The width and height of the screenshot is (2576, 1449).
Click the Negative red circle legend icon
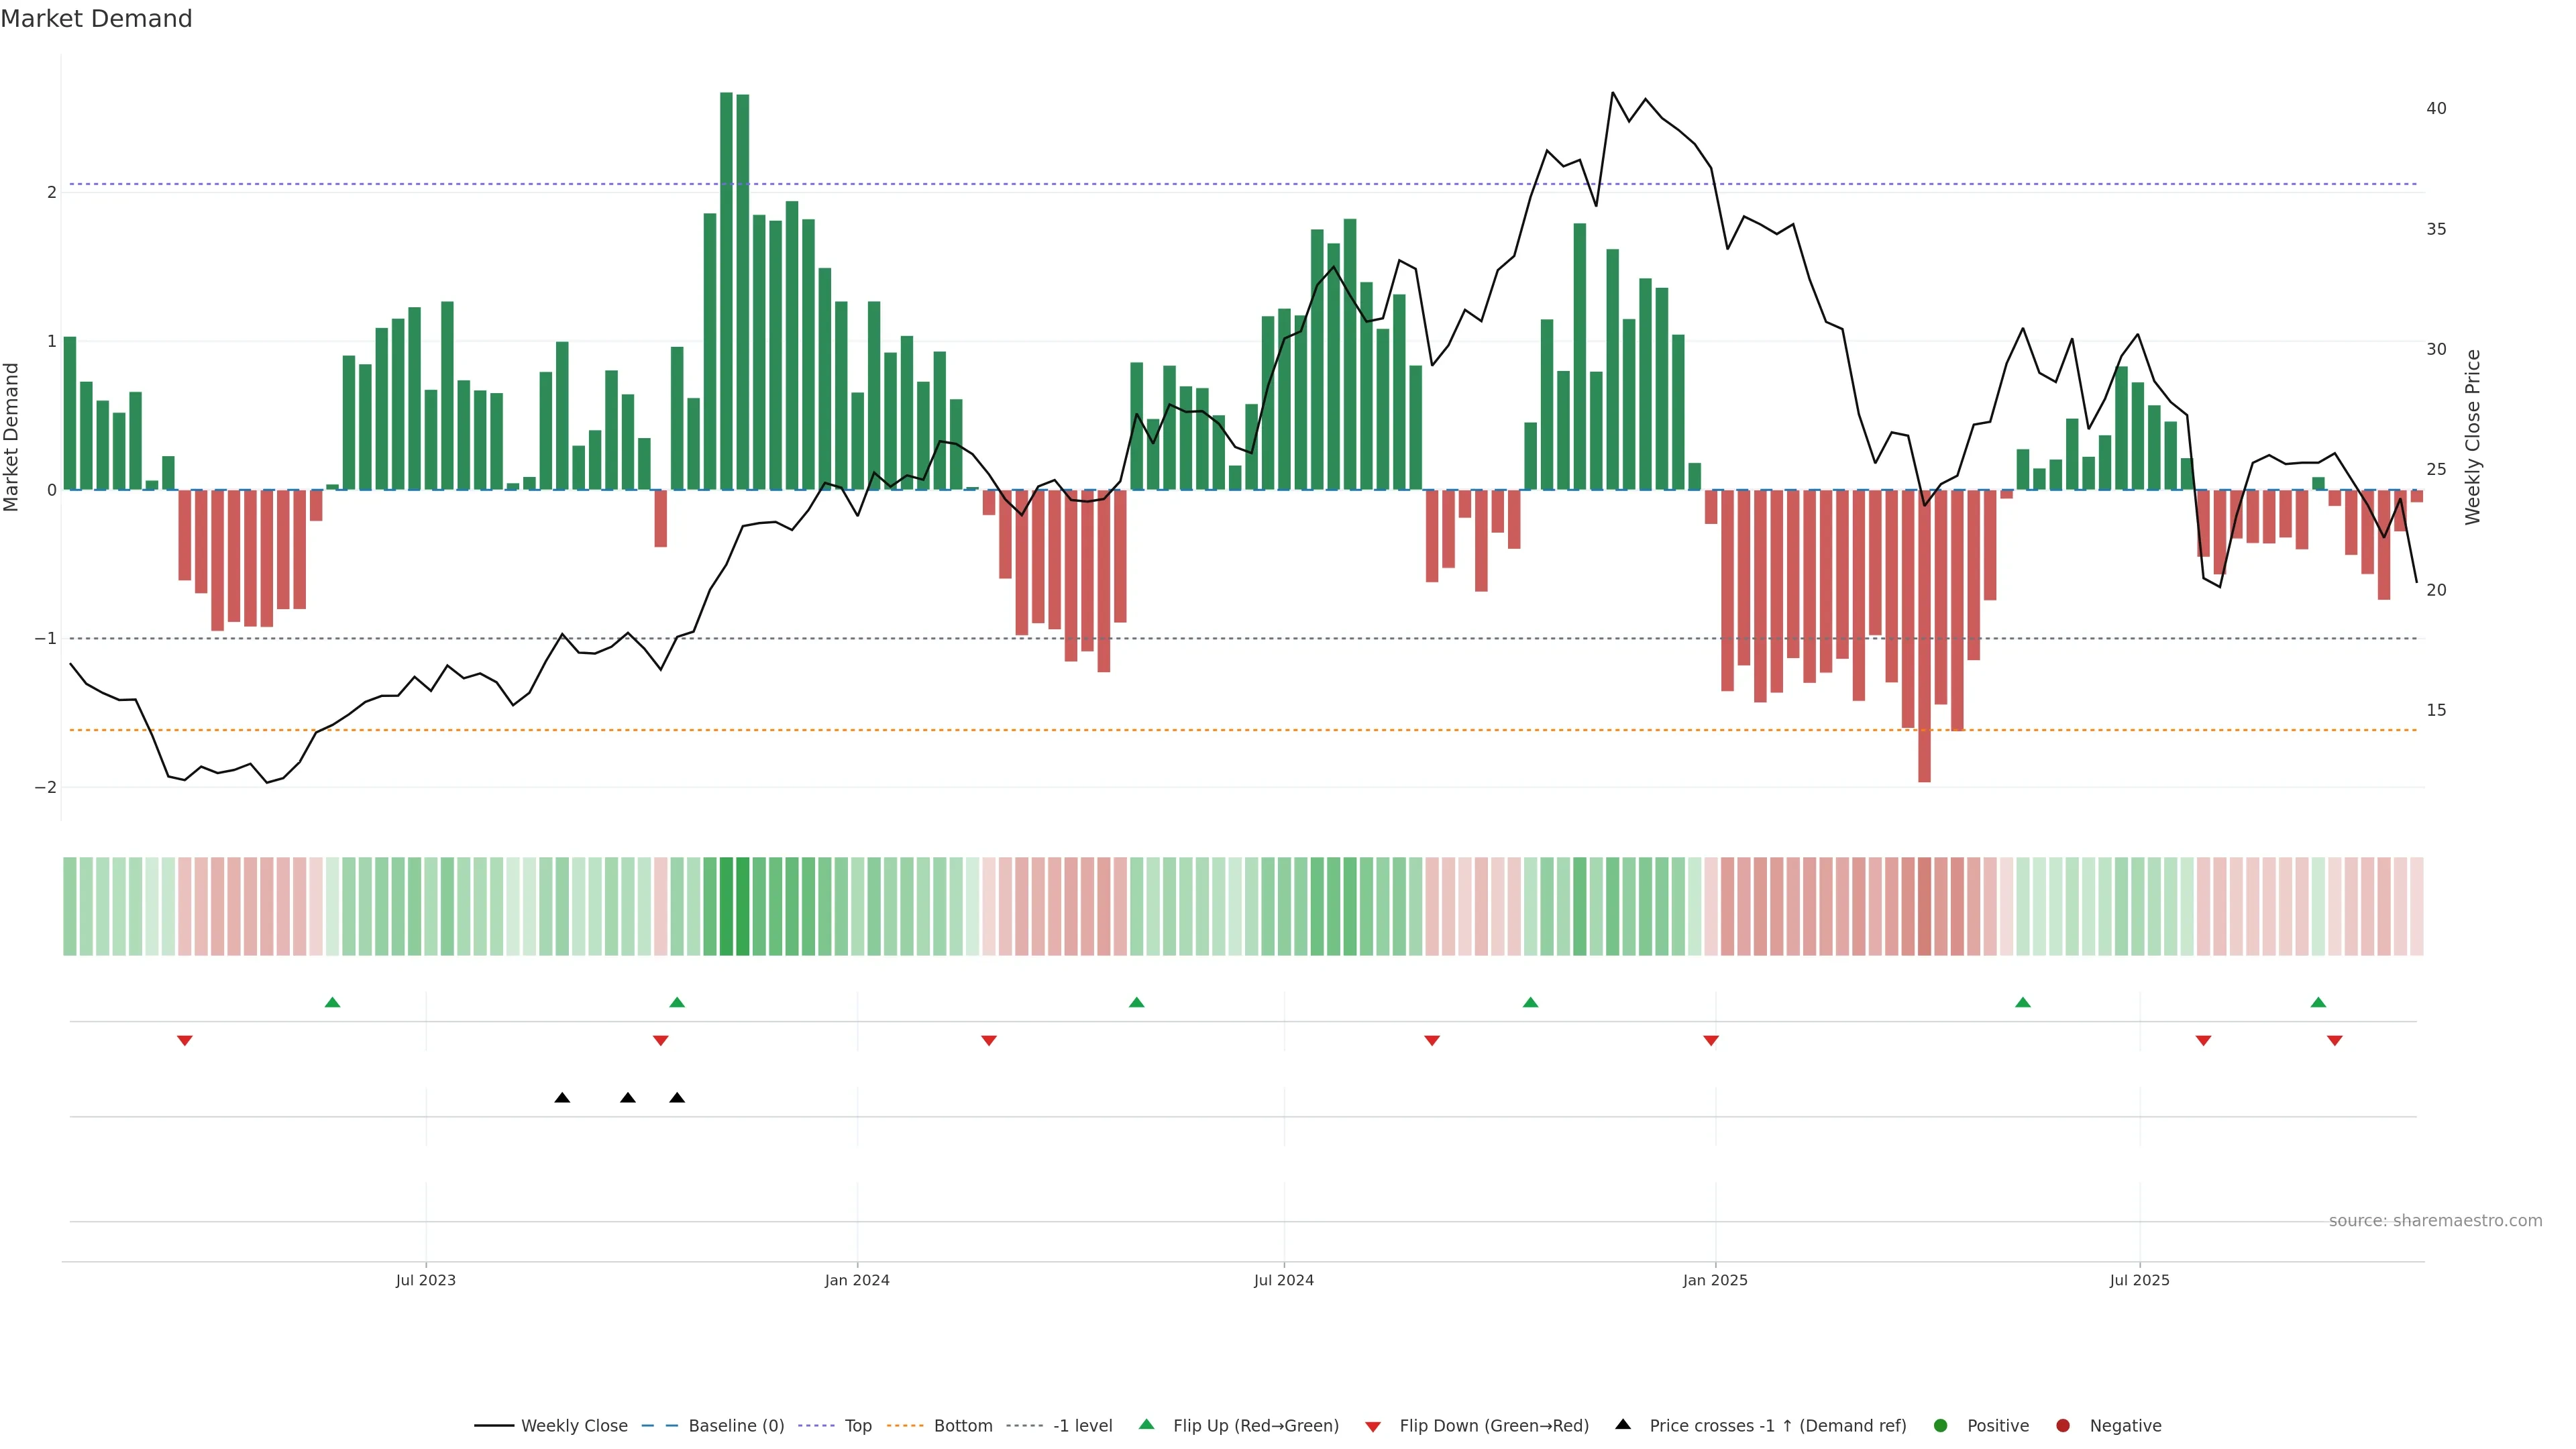point(2063,1425)
